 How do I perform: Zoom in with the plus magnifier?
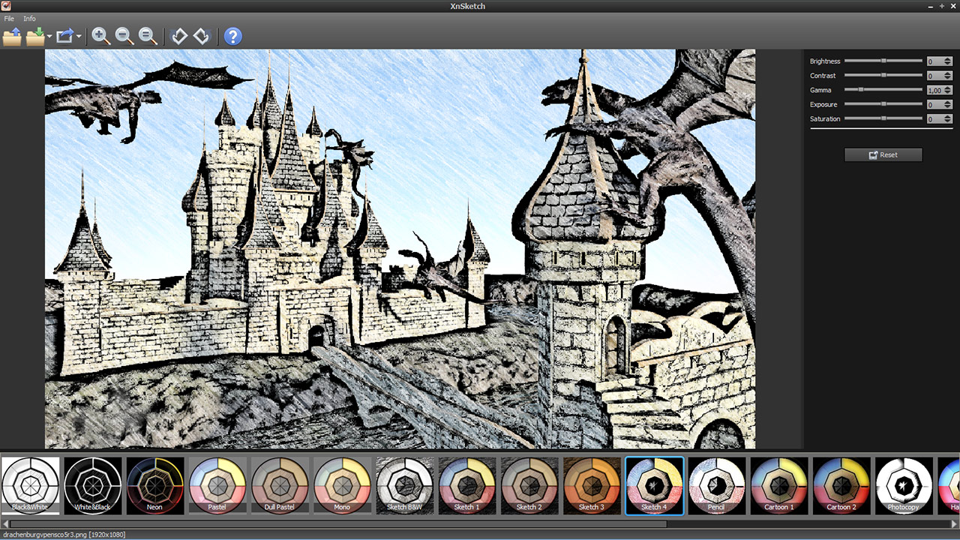(x=100, y=36)
